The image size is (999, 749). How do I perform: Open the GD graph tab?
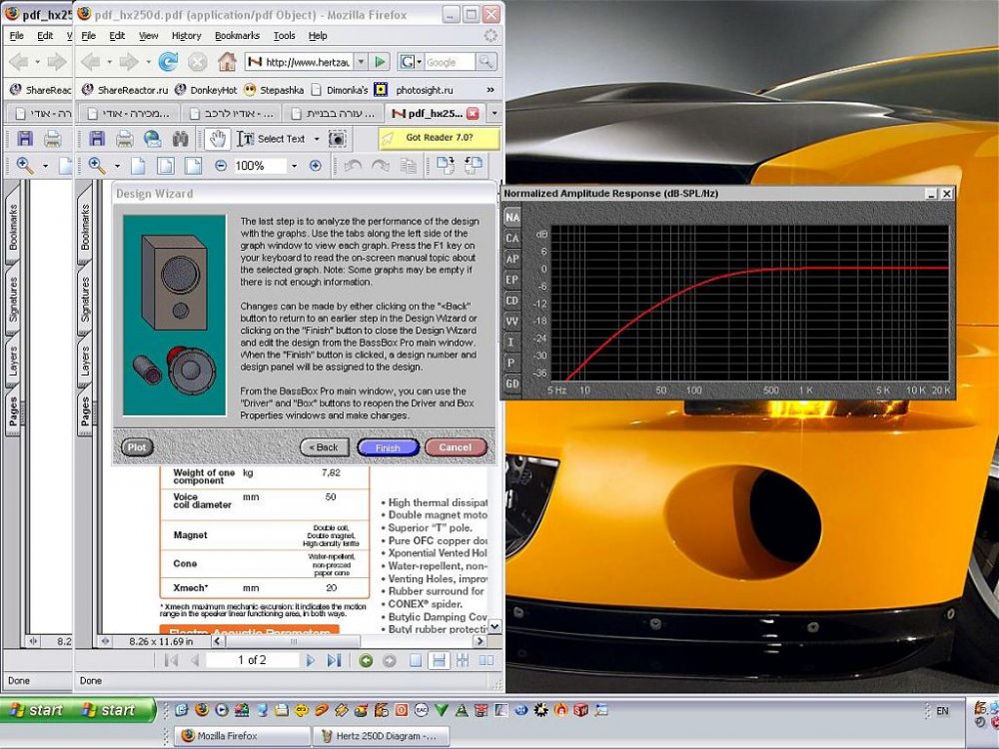point(512,384)
